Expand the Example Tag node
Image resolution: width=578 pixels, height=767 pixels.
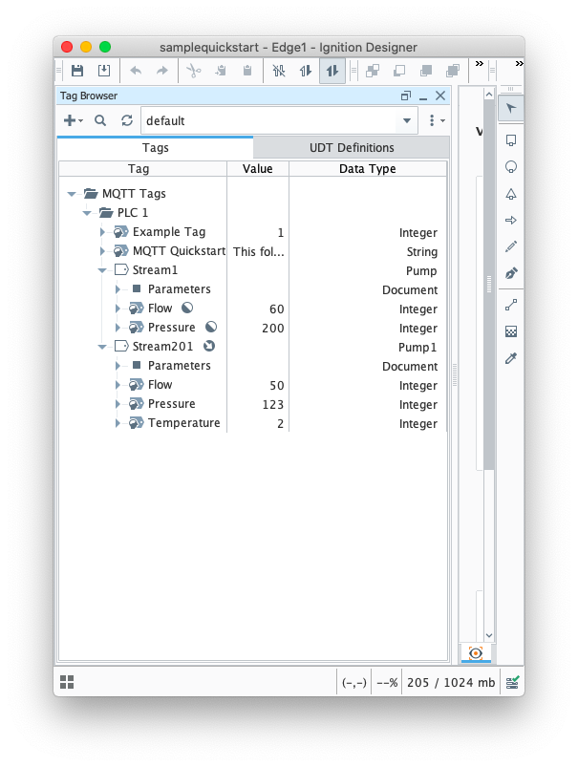coord(102,232)
